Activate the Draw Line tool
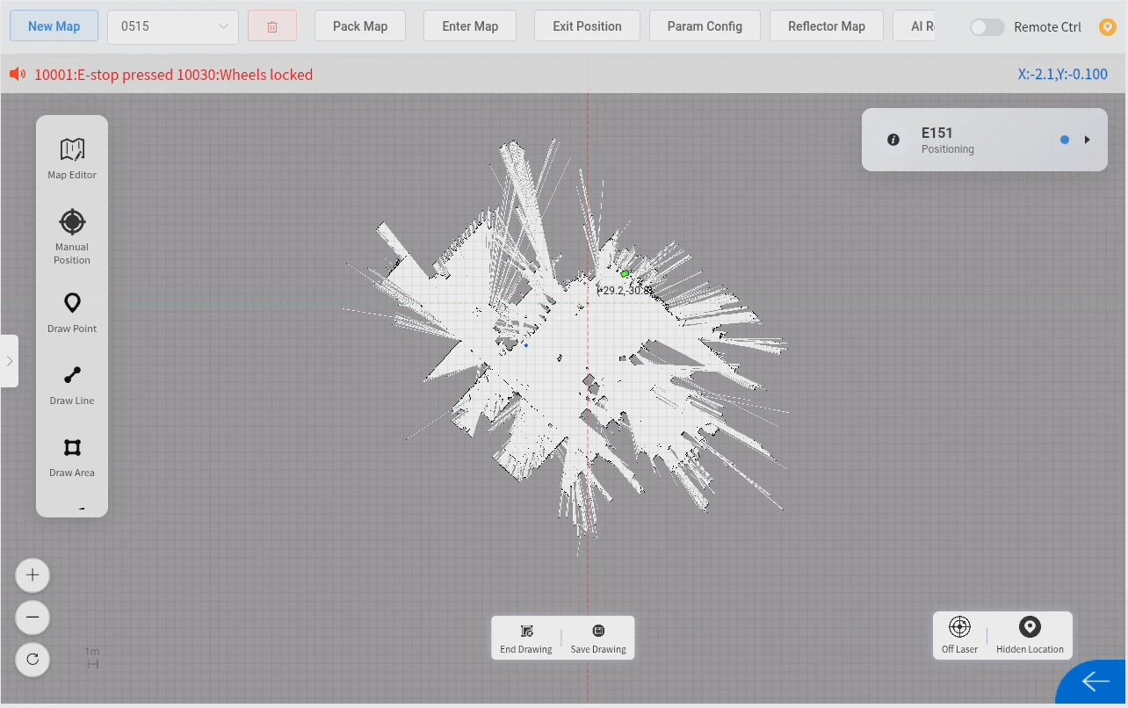Viewport: 1128px width, 708px height. [x=72, y=385]
